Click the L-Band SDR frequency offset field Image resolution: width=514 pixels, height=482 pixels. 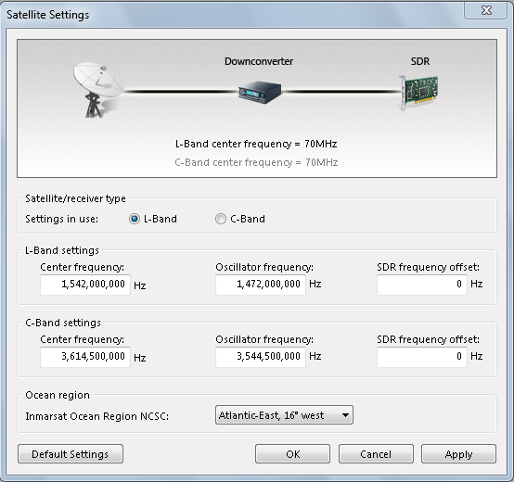point(422,285)
